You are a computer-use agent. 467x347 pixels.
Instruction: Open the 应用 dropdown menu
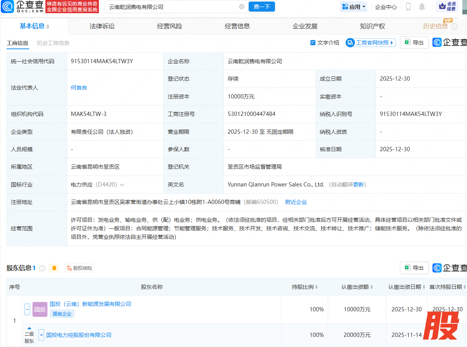[x=354, y=7]
